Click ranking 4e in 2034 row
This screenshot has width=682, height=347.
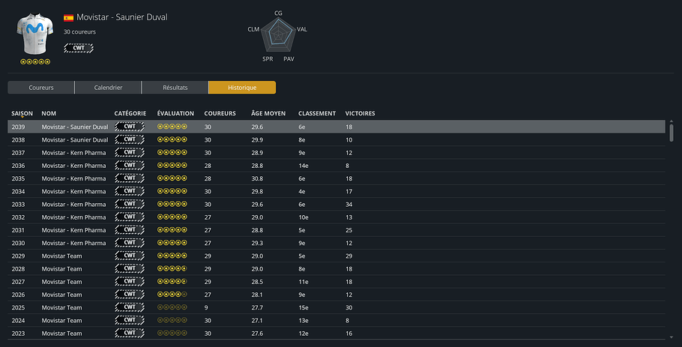point(302,191)
